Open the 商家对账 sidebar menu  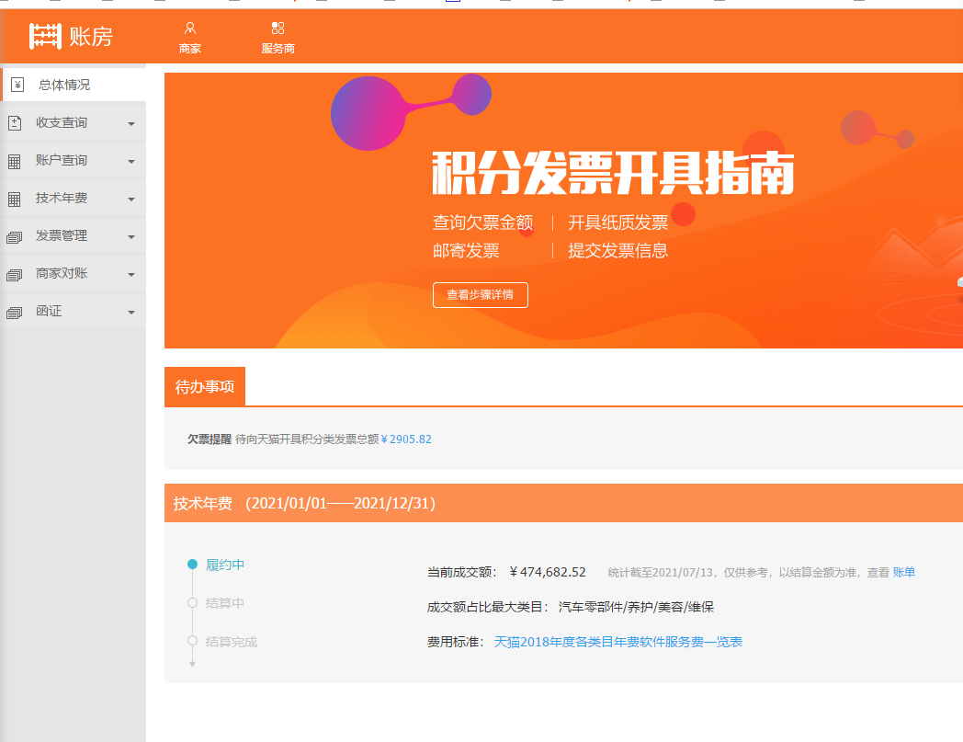point(74,274)
